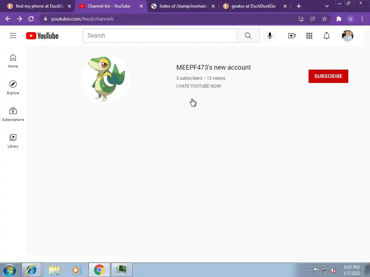
Task: Open the Chrome three-dot menu
Action: coord(362,19)
